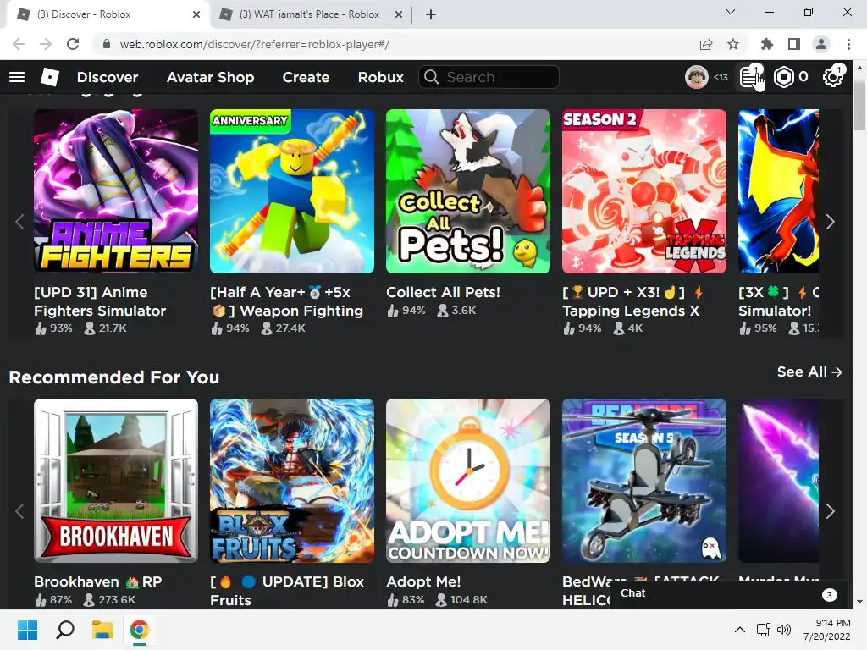The height and width of the screenshot is (650, 867).
Task: Open the user avatar profile icon
Action: (x=696, y=77)
